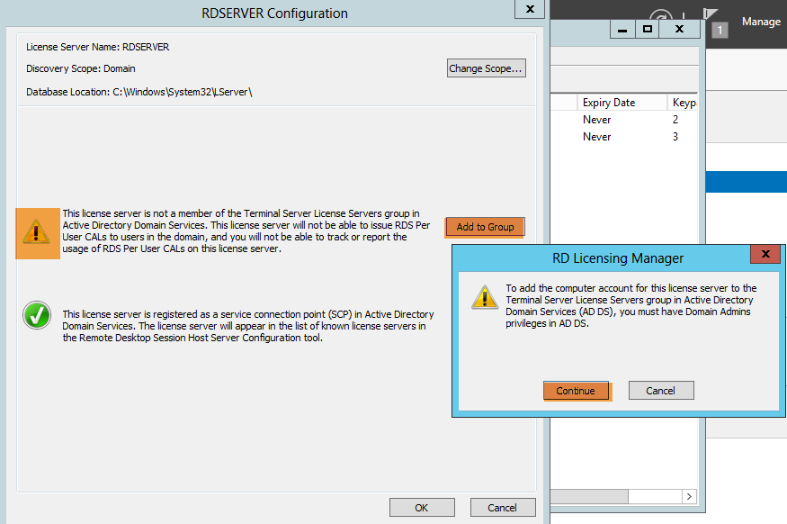Click Continue in RD Licensing Manager dialog

576,391
